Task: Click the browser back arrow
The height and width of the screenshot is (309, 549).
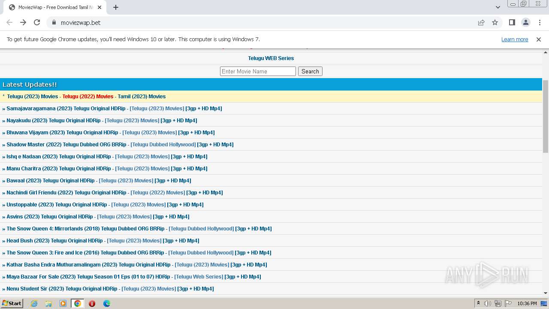Action: pos(9,22)
